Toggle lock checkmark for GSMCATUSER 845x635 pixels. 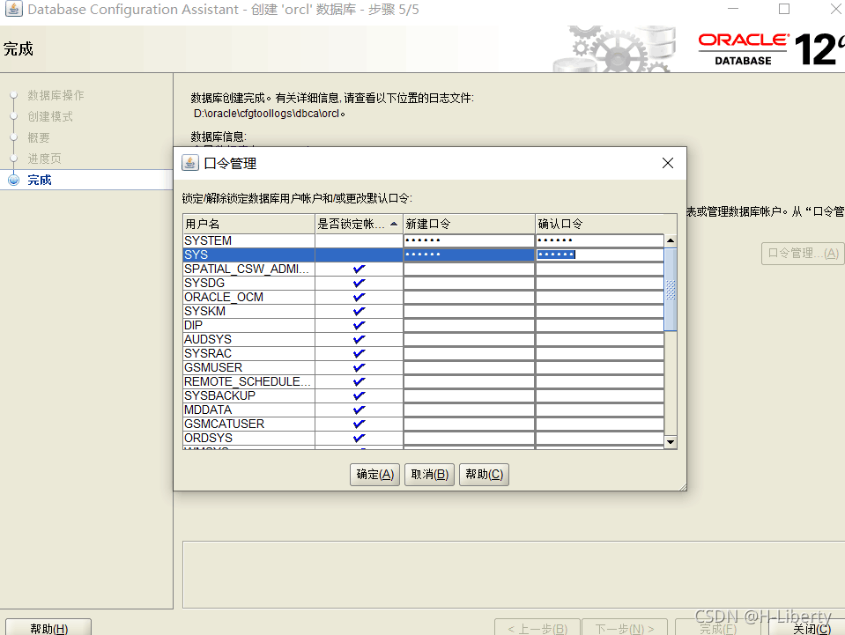point(359,424)
